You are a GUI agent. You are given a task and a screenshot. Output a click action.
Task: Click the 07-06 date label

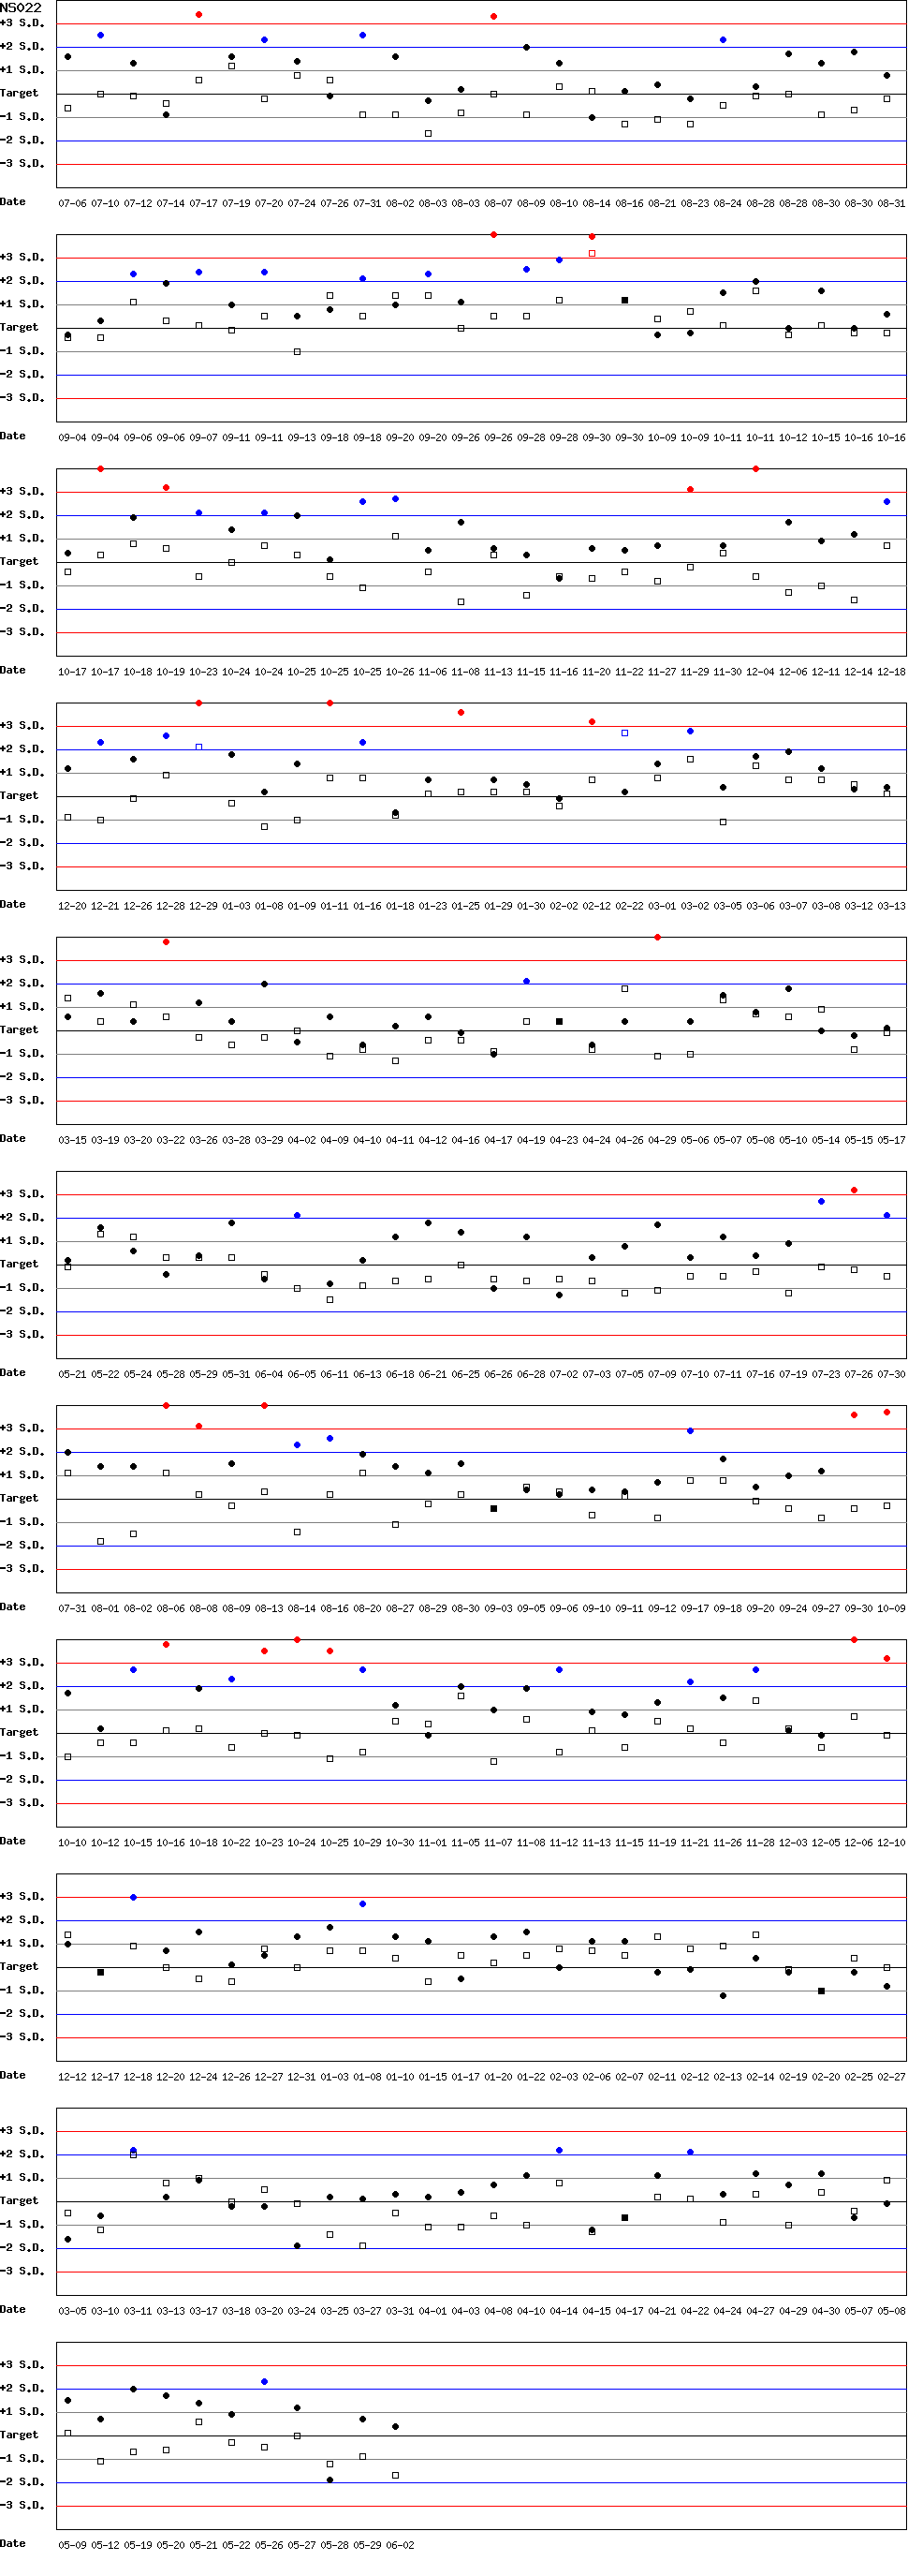pos(72,204)
